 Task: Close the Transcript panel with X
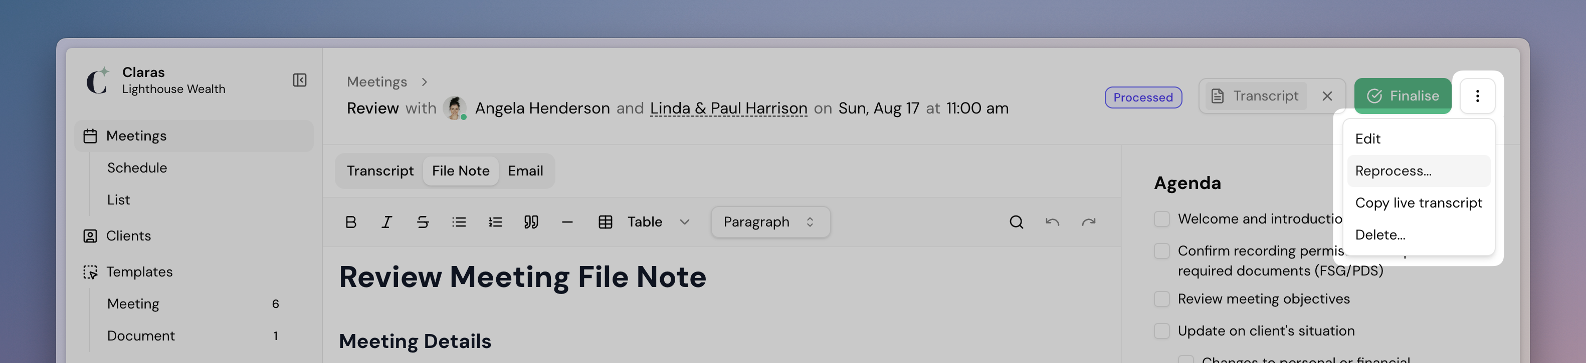1327,96
